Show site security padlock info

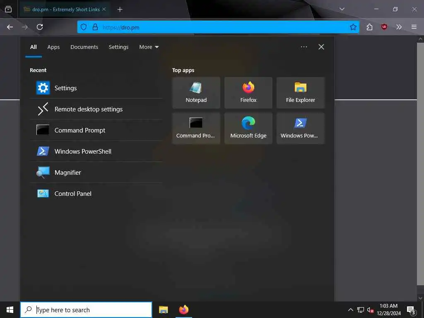coord(95,27)
